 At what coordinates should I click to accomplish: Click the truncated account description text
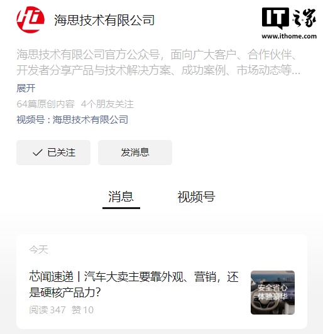pyautogui.click(x=158, y=62)
